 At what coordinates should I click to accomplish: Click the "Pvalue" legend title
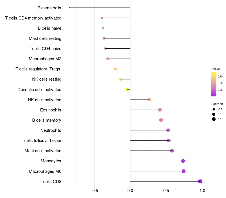[x=216, y=69]
